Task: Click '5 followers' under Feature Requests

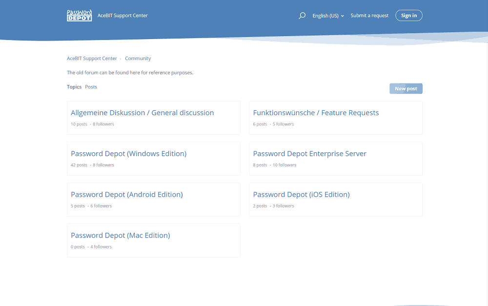Action: pyautogui.click(x=283, y=124)
